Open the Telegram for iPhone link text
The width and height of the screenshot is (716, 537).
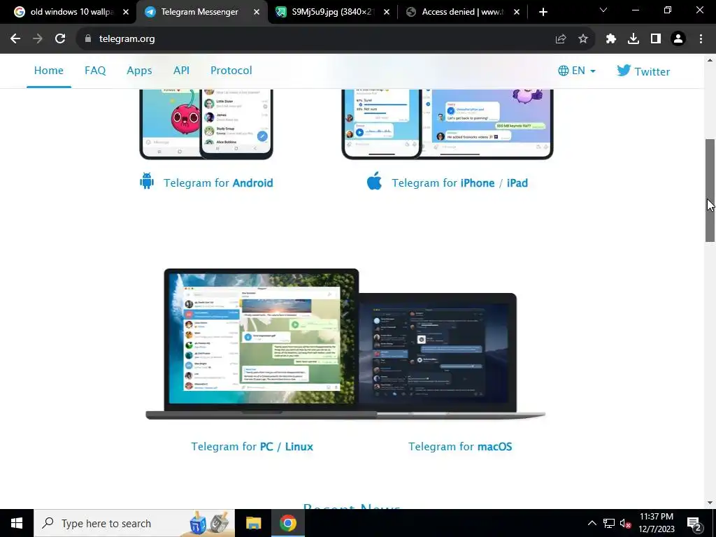(x=443, y=182)
